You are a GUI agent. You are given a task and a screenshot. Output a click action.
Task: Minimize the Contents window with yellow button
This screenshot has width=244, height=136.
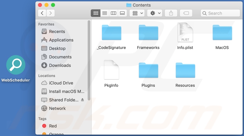[47, 5]
